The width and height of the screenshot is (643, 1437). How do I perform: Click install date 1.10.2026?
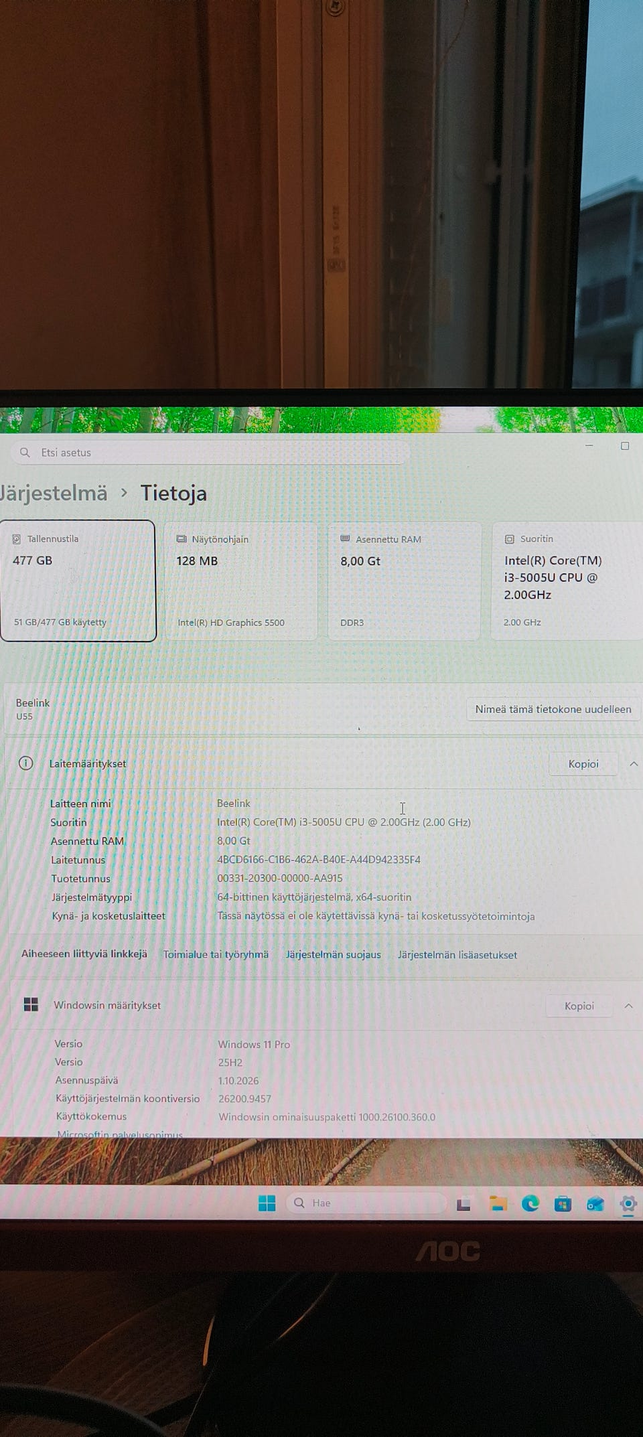coord(238,1081)
